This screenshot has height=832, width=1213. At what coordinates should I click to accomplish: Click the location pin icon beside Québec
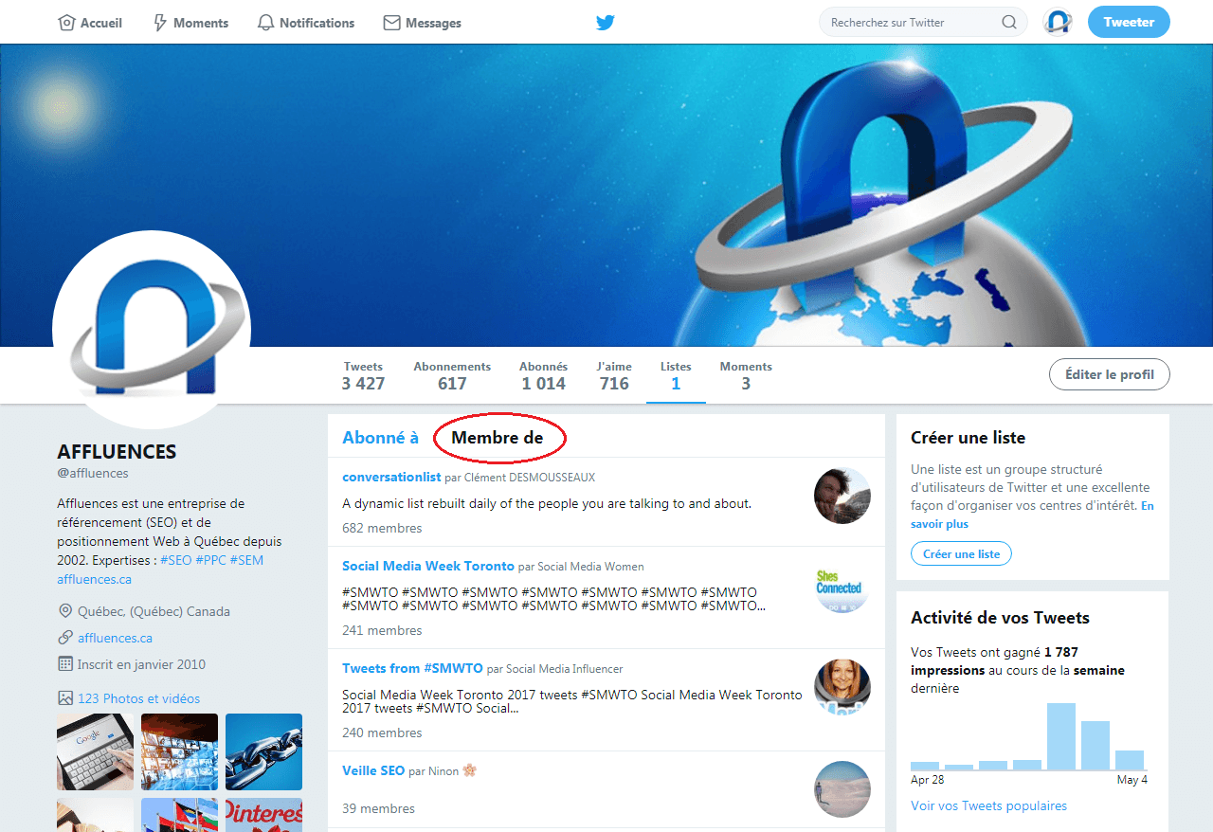click(65, 611)
